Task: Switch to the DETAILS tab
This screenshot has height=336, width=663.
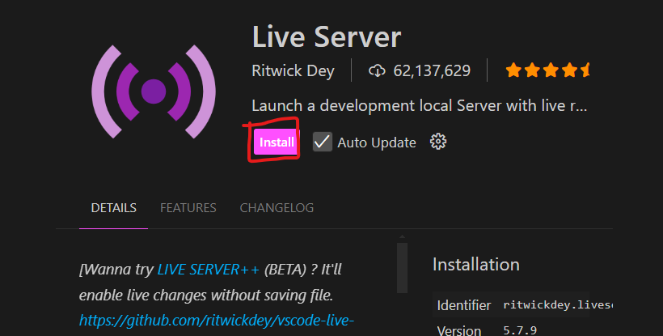Action: (x=114, y=208)
